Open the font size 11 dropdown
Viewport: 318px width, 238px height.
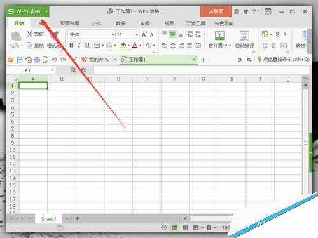[137, 34]
